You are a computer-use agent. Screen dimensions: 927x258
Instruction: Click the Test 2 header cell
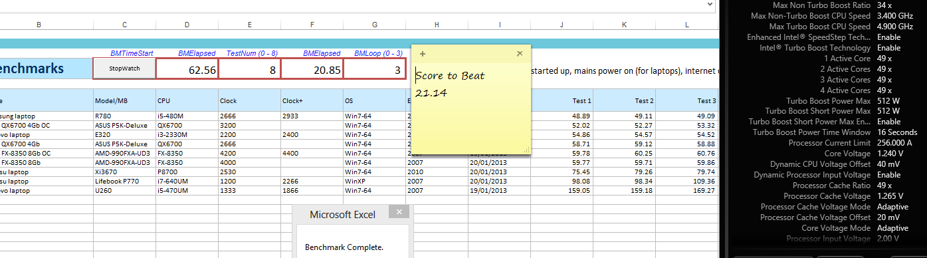tap(624, 100)
